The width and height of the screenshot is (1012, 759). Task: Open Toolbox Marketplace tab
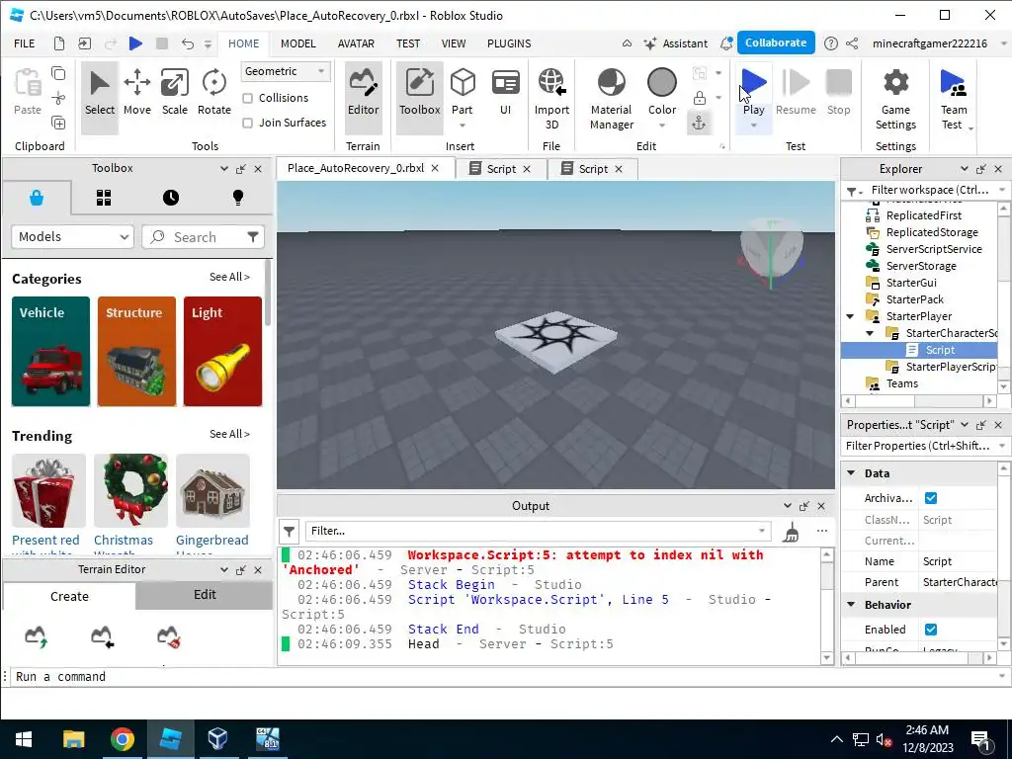pyautogui.click(x=37, y=198)
